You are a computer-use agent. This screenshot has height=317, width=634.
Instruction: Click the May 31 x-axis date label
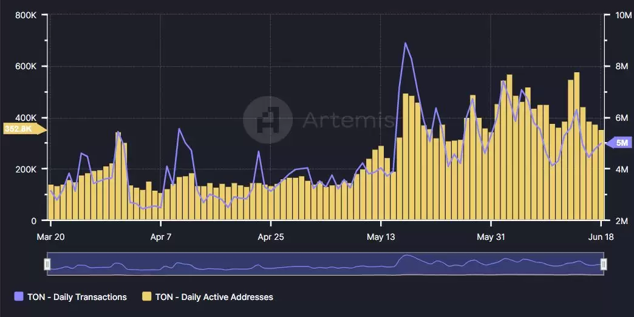[x=491, y=237]
